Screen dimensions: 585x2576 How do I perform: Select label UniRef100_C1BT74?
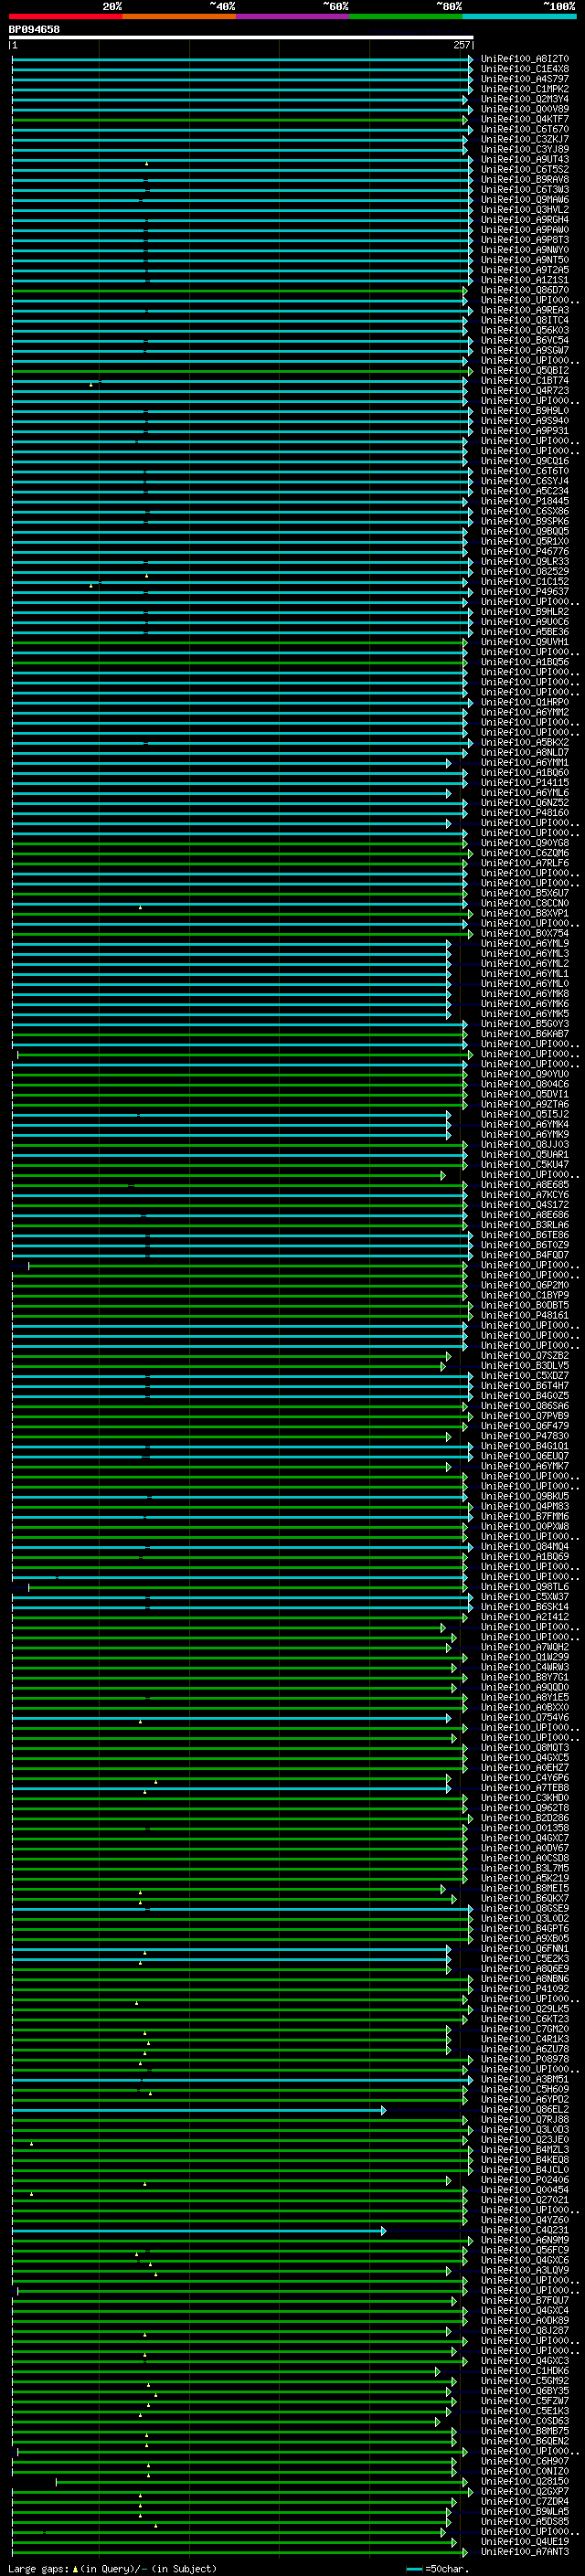pyautogui.click(x=525, y=381)
